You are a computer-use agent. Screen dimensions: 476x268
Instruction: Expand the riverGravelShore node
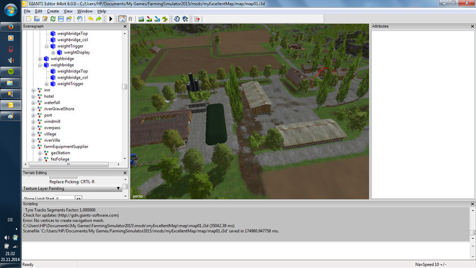(33, 109)
